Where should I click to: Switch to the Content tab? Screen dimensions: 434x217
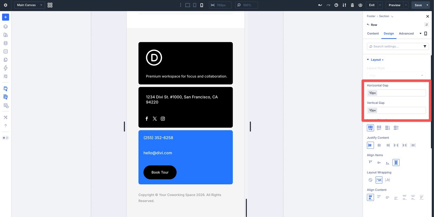(373, 33)
